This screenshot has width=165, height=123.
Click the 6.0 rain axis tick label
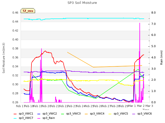click(x=153, y=35)
